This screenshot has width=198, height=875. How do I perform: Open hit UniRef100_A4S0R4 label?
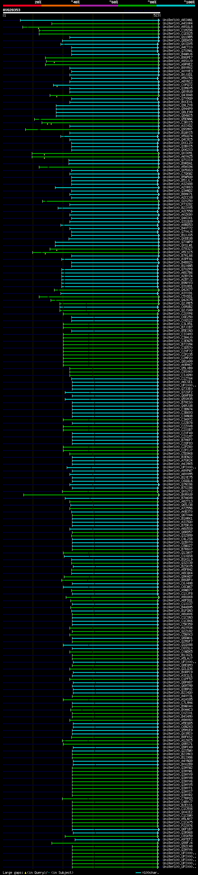pyautogui.click(x=178, y=24)
